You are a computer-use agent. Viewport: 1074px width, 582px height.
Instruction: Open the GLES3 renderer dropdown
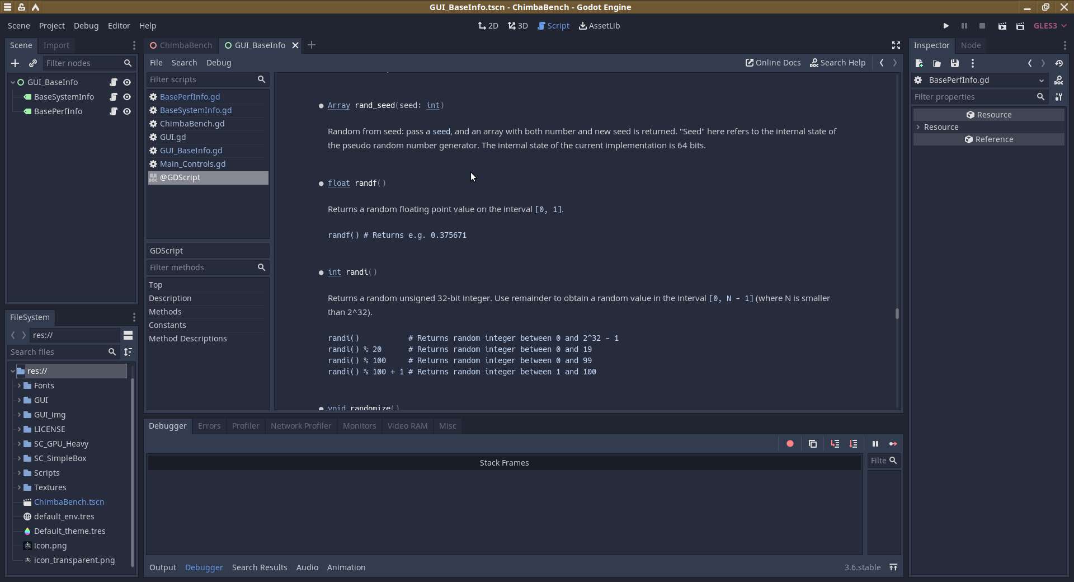1050,26
